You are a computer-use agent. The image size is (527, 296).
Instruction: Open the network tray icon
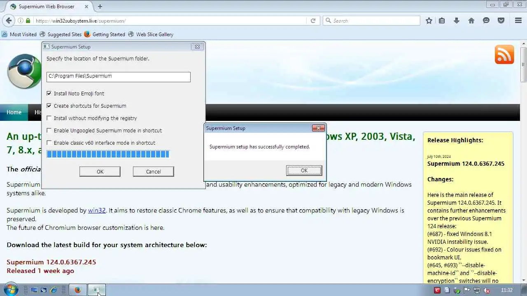tap(477, 290)
